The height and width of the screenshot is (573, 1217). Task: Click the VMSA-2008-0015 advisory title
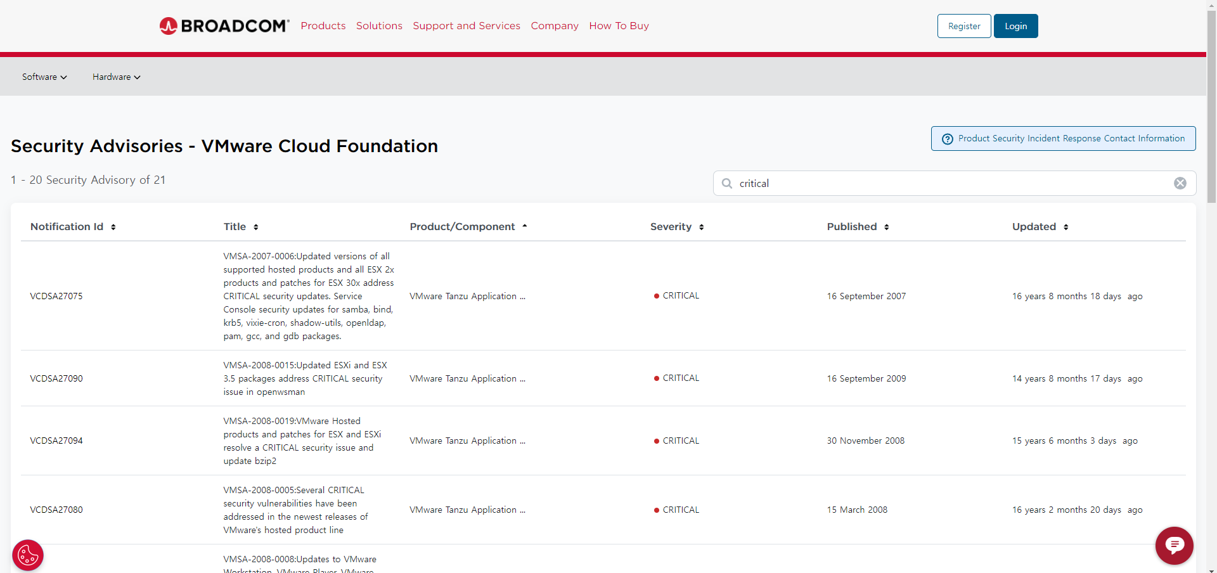point(305,378)
